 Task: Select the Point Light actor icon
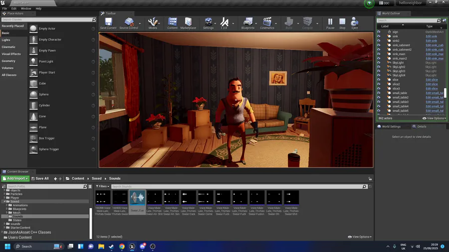click(x=33, y=61)
